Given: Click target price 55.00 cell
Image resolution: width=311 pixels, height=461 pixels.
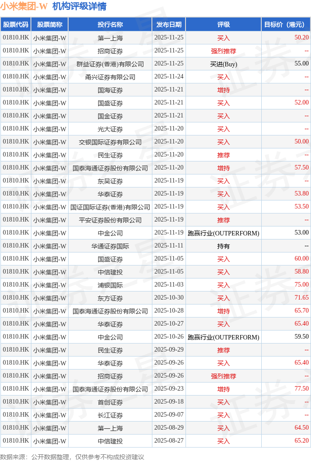Looking at the screenshot, I should 286,64.
